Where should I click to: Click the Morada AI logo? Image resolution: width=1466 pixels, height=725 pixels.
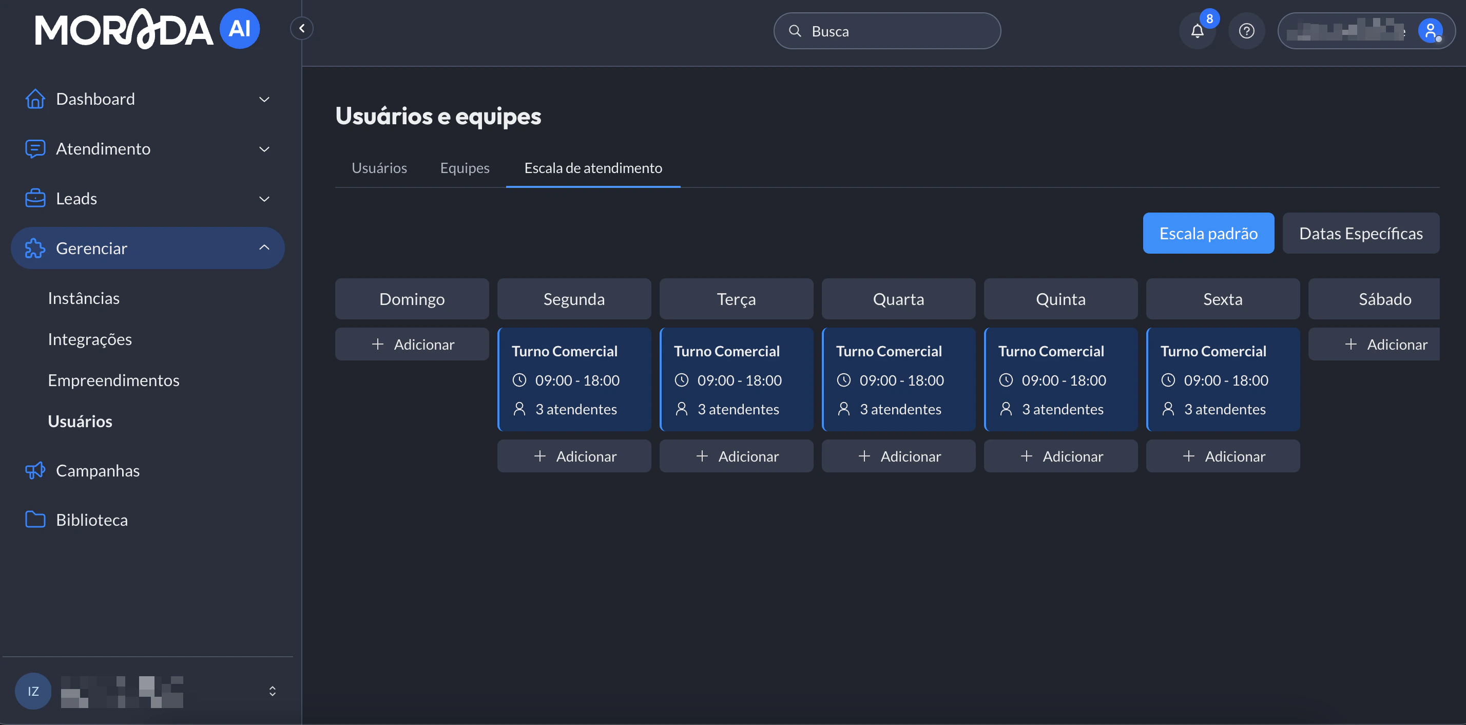tap(147, 29)
